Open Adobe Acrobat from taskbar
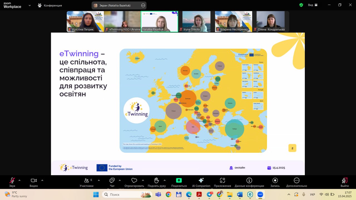Screen dimensions: 356x200 pyautogui.click(x=199, y=194)
